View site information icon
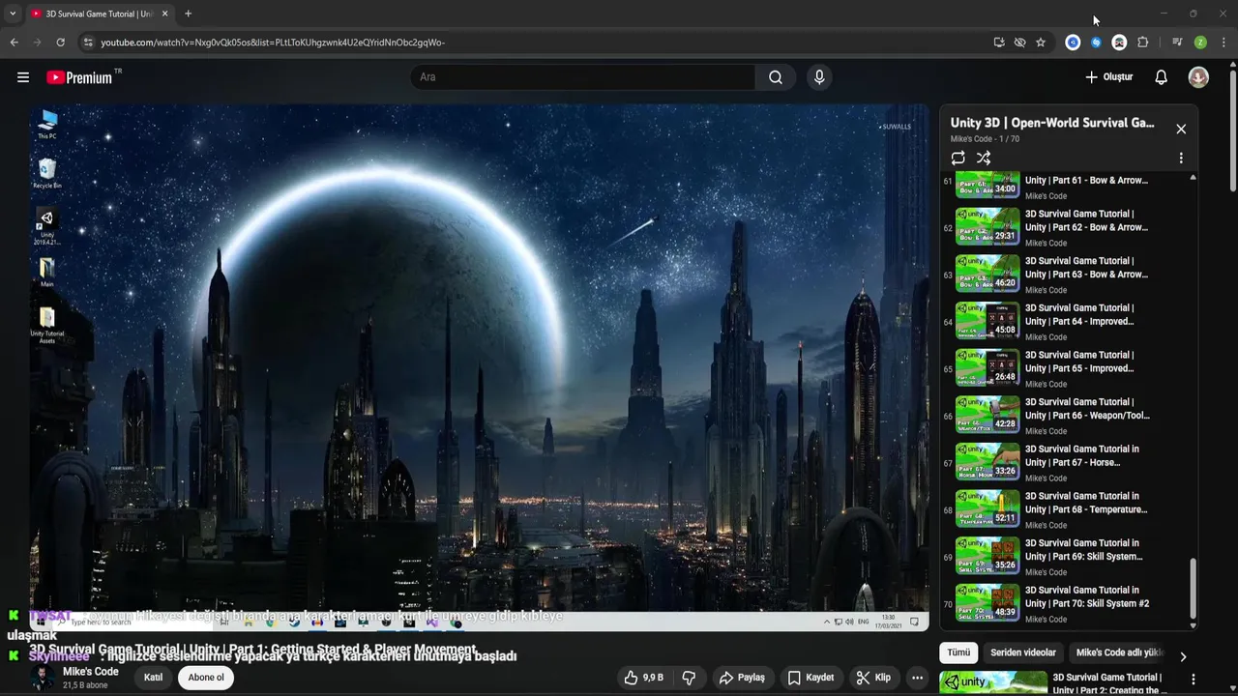This screenshot has width=1238, height=696. click(x=88, y=43)
